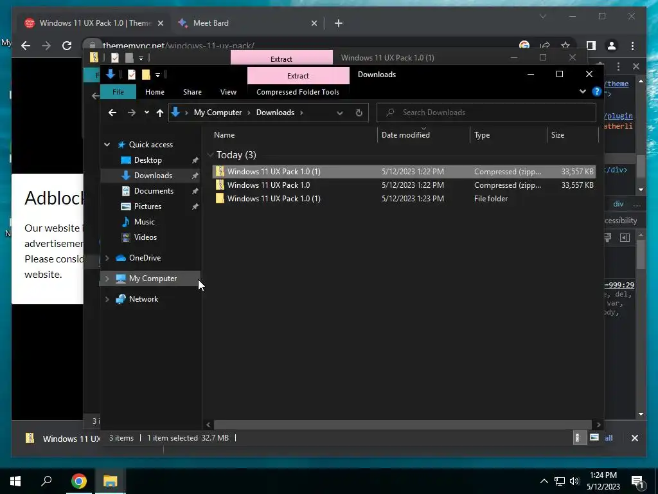Expand the OneDrive tree node
This screenshot has height=494, width=658.
(x=107, y=258)
